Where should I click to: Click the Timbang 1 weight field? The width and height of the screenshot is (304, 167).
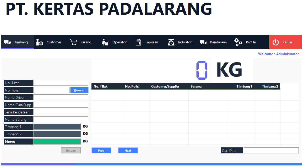tap(57, 126)
